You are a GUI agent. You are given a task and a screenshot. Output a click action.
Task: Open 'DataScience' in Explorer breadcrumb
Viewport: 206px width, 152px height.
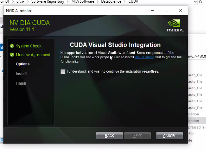(111, 2)
